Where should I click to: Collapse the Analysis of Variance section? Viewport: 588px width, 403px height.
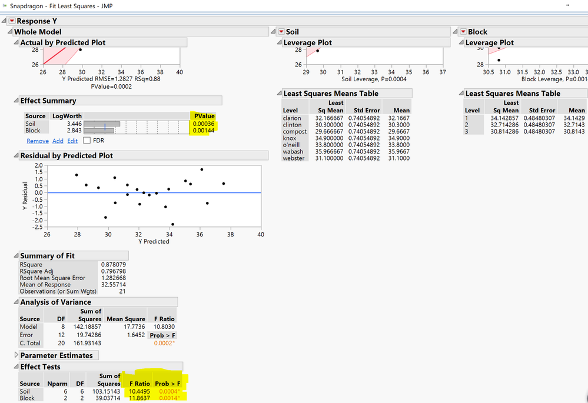point(16,302)
